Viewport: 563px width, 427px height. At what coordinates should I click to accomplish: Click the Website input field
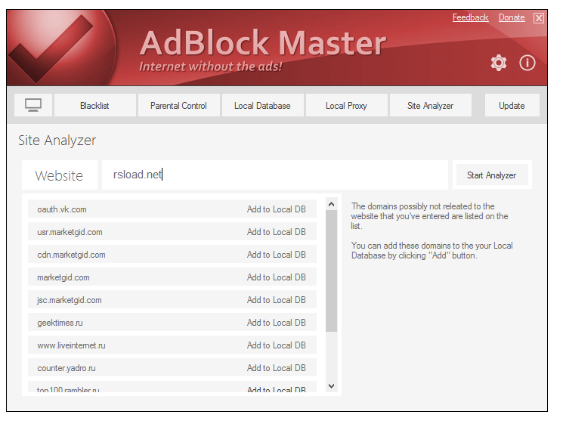pos(275,175)
